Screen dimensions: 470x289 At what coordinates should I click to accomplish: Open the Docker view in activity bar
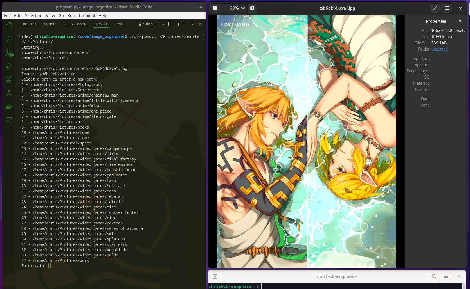(x=9, y=107)
